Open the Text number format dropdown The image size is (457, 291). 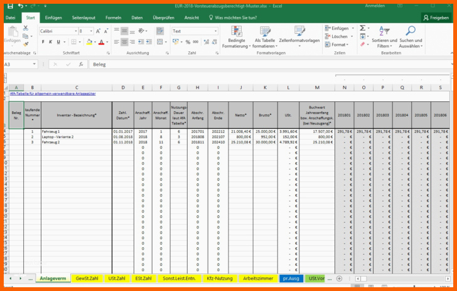click(x=216, y=31)
